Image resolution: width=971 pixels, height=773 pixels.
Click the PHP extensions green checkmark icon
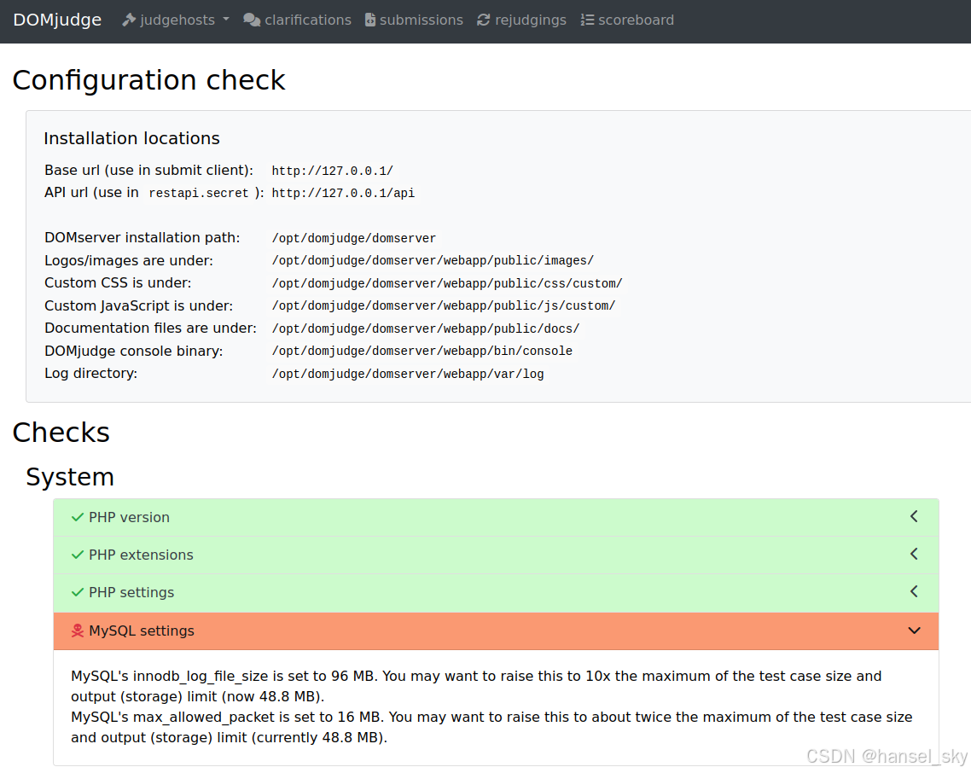78,555
